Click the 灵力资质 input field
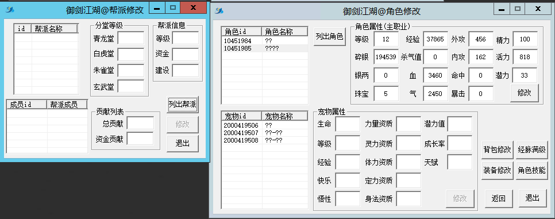This screenshot has width=555, height=219. coord(408,143)
